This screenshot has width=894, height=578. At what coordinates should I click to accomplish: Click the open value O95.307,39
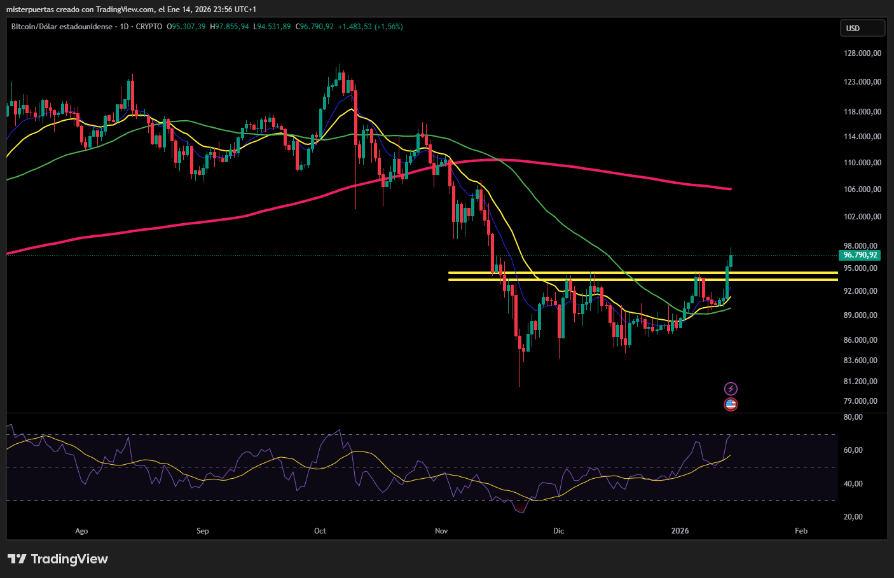(x=186, y=27)
